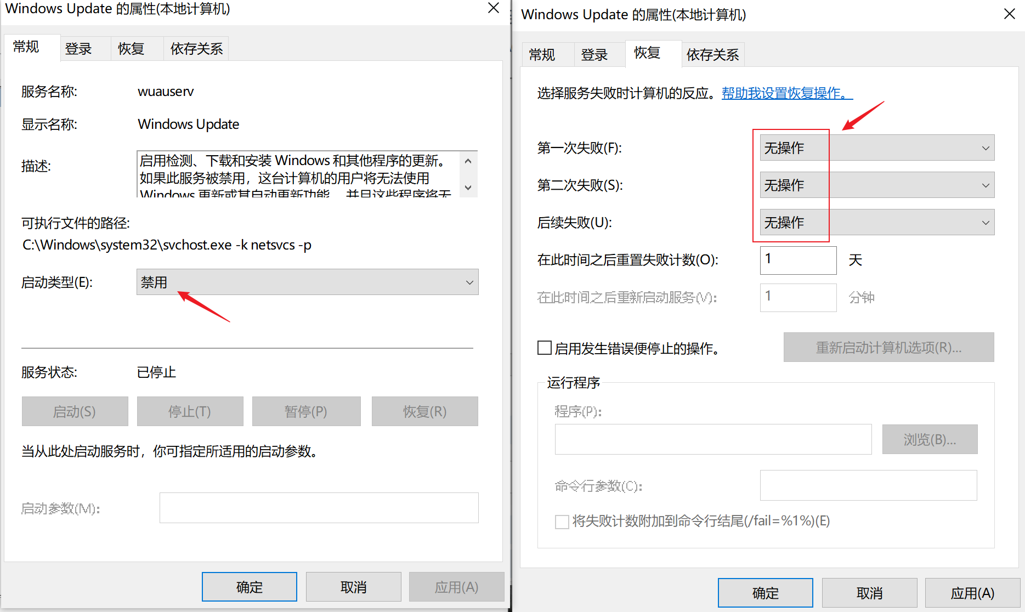
Task: Click 暂停(P) service button
Action: tap(306, 411)
